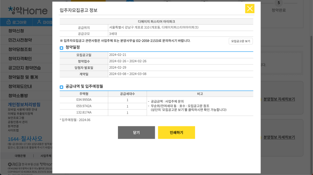The height and width of the screenshot is (175, 313).
Task: Click the 청약접수 date range value
Action: (x=128, y=61)
